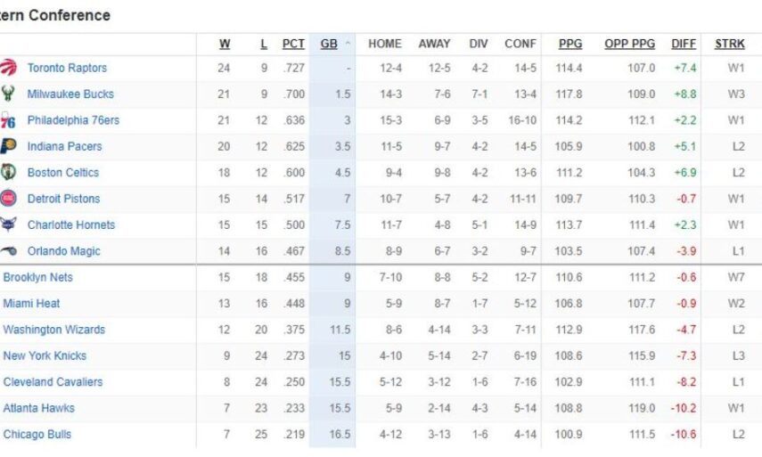Sort the table by PCT column
The height and width of the screenshot is (457, 762).
(x=293, y=44)
